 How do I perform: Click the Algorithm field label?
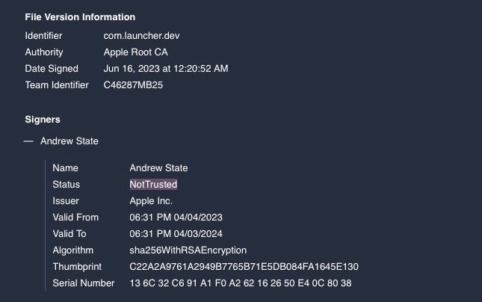(73, 250)
